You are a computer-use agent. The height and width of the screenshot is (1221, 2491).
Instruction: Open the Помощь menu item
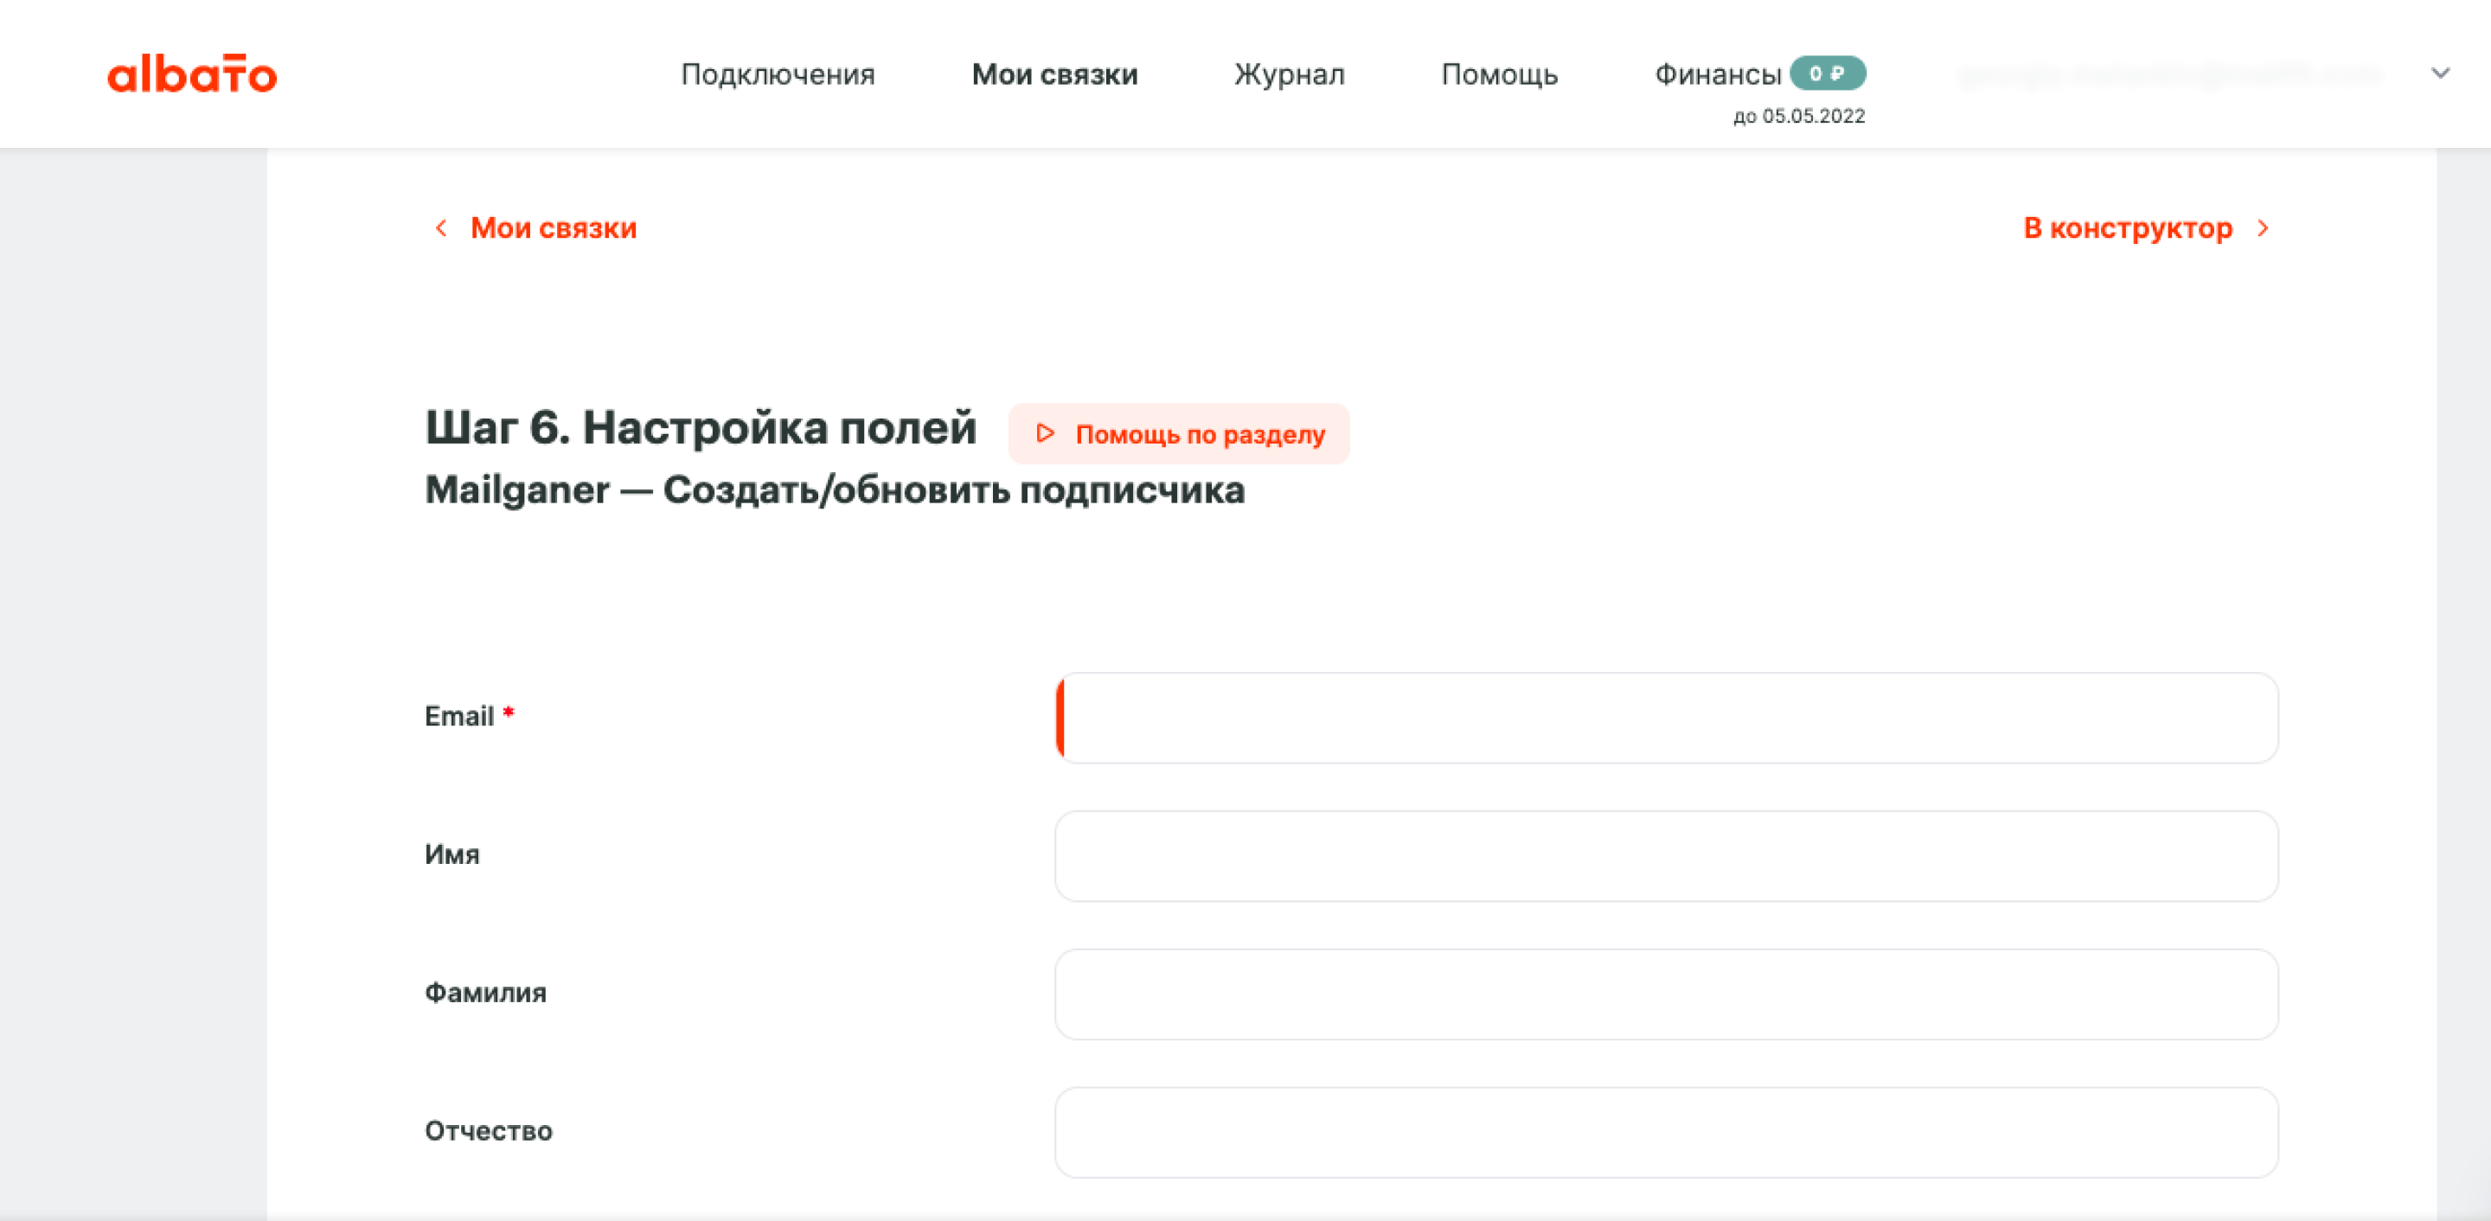(1499, 74)
